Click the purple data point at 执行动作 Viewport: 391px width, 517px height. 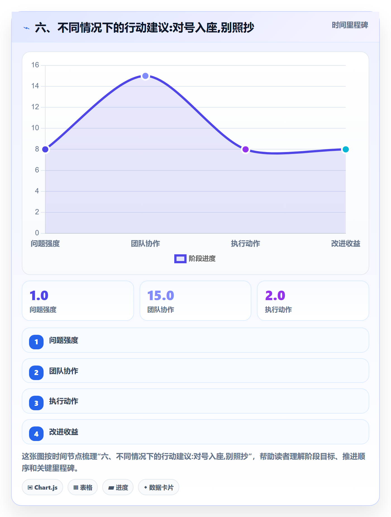[245, 149]
